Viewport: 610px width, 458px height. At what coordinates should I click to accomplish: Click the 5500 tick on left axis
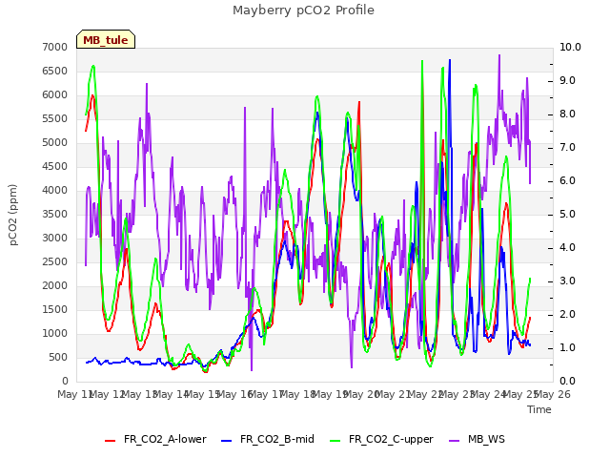55,118
